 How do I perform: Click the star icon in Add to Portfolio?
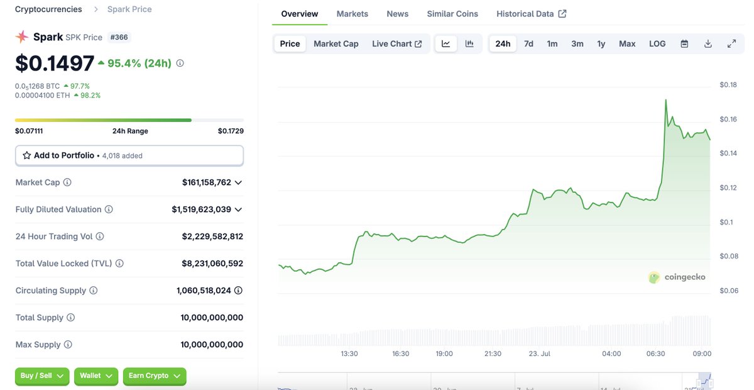27,155
